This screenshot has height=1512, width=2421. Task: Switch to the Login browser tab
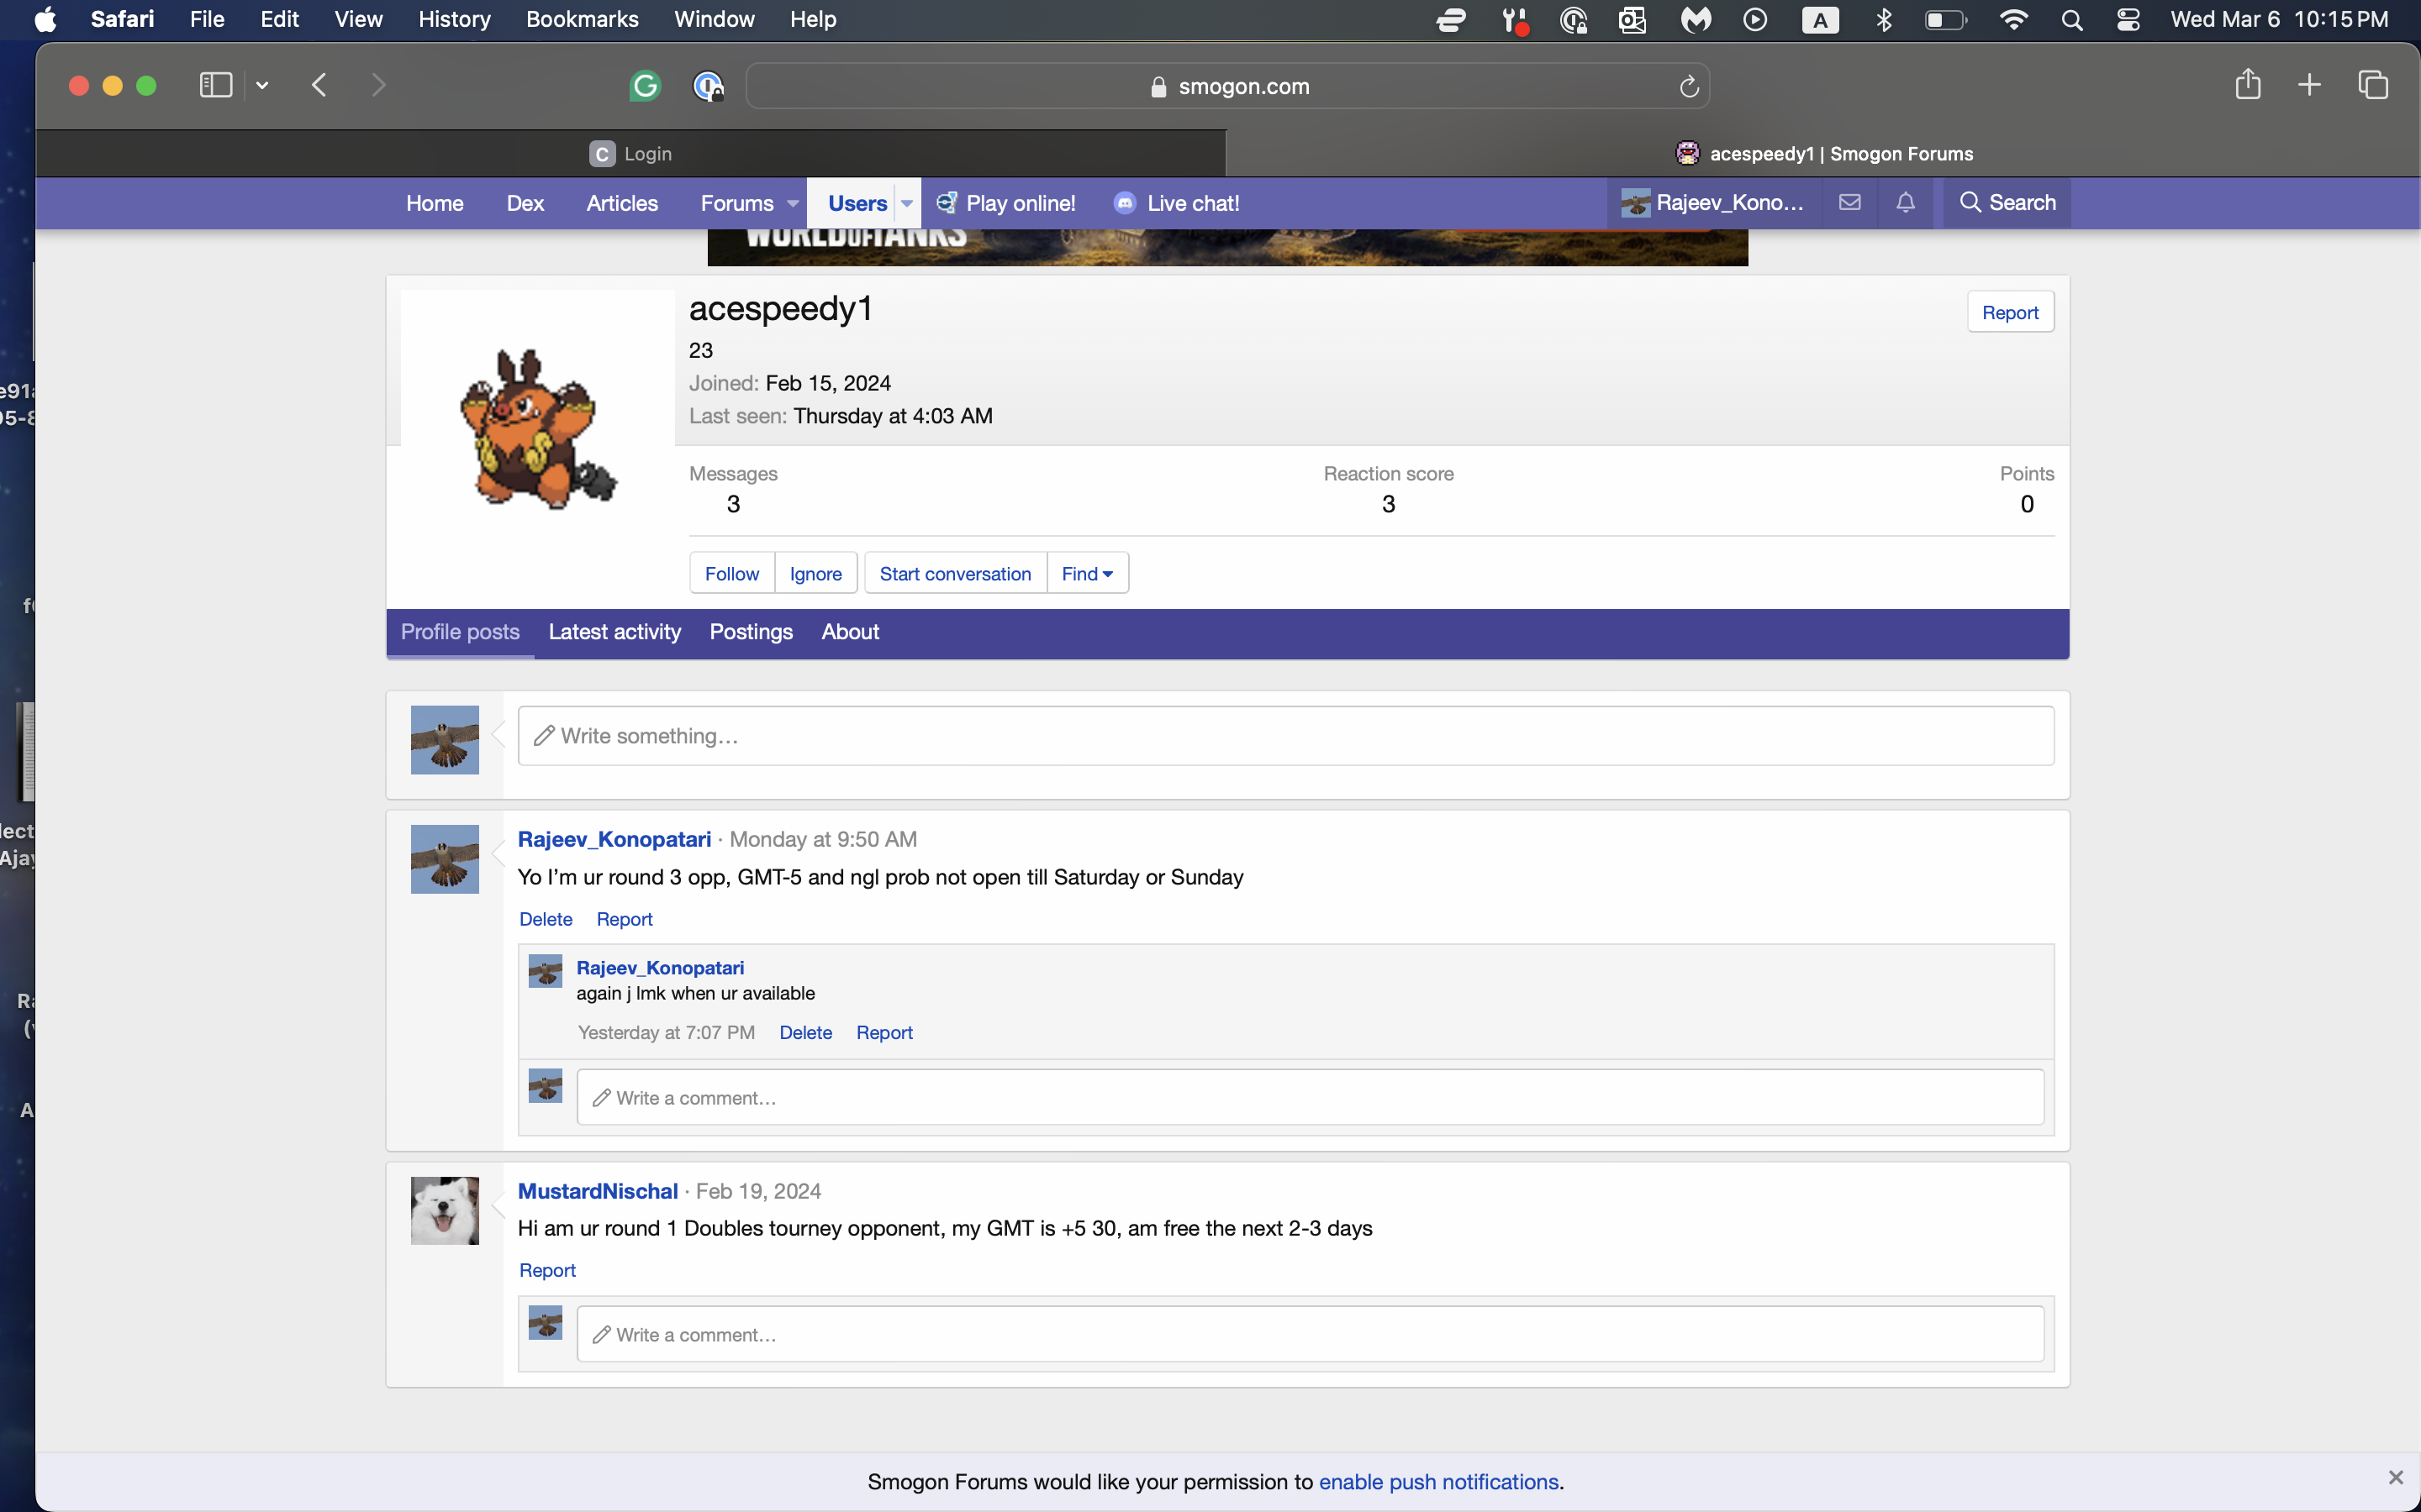(x=630, y=154)
